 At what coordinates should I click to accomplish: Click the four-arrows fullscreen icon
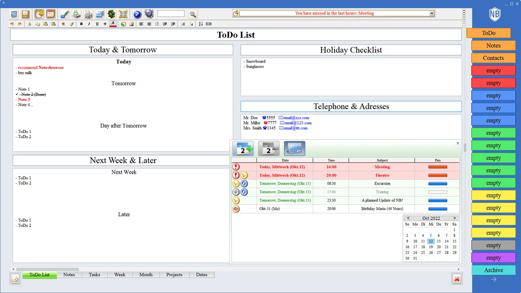pyautogui.click(x=123, y=14)
